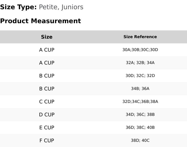Select the D CUP size cell
187x147 pixels.
coord(47,115)
